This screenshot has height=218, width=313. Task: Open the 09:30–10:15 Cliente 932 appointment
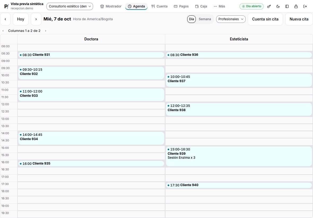click(x=91, y=73)
